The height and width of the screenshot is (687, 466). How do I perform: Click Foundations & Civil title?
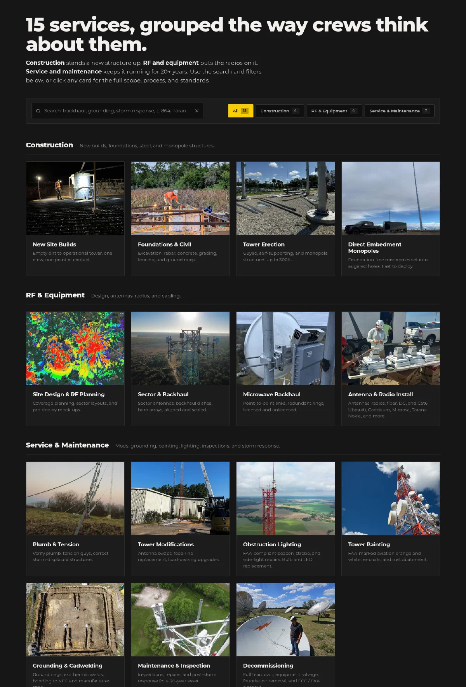pos(164,245)
